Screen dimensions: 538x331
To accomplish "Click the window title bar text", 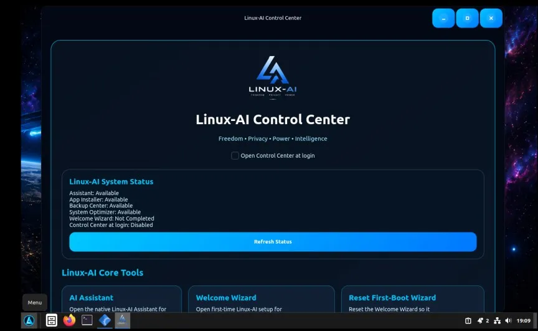I will coord(273,18).
